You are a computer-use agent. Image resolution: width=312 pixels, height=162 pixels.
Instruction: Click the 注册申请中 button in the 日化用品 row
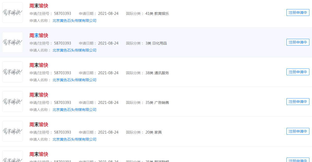298,42
